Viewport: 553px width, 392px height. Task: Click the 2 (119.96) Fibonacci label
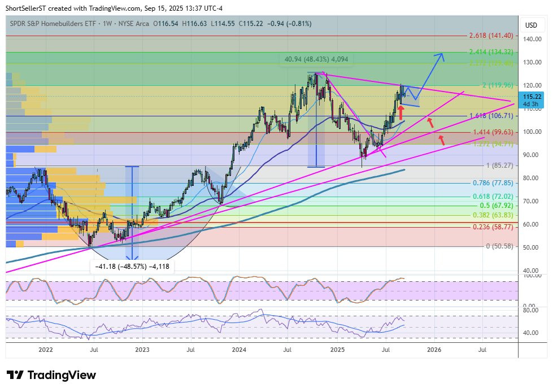498,85
